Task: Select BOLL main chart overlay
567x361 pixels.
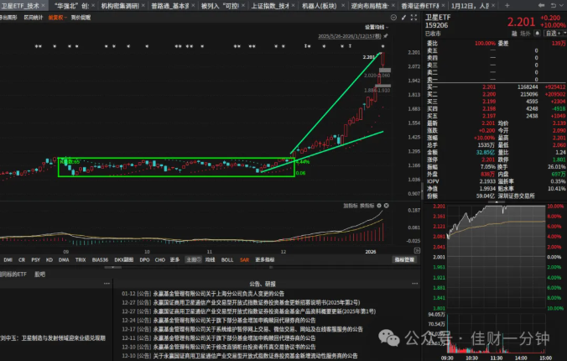Action: point(227,260)
